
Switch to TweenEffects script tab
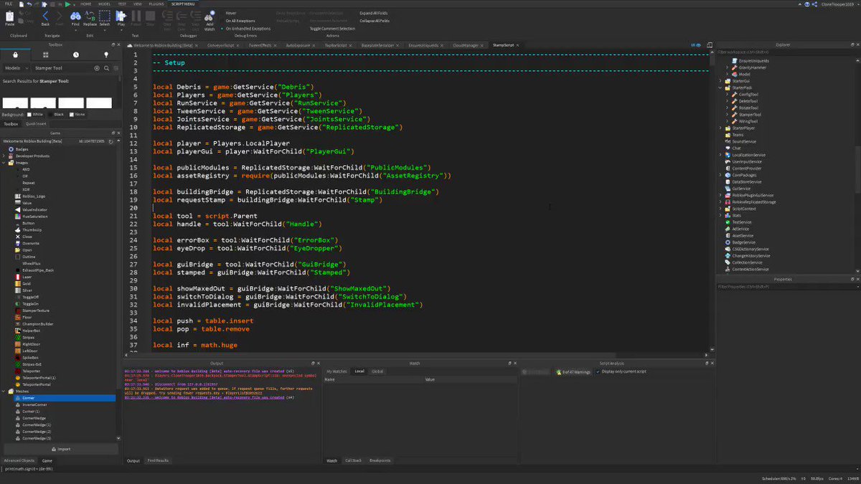[x=259, y=44]
